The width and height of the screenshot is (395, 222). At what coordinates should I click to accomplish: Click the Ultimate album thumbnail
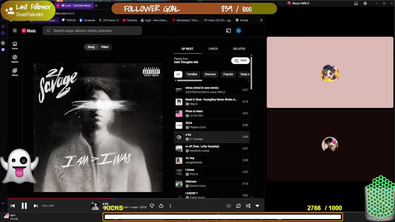[x=179, y=184]
